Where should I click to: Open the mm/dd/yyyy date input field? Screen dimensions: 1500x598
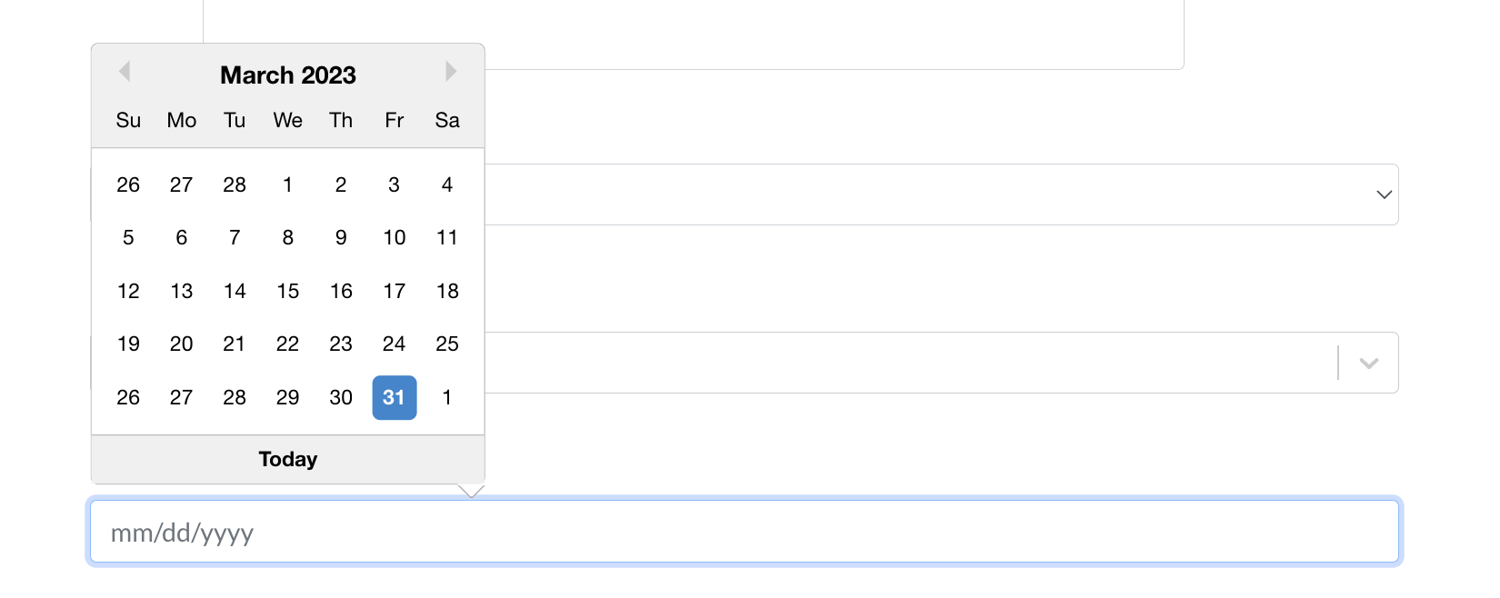pyautogui.click(x=745, y=532)
